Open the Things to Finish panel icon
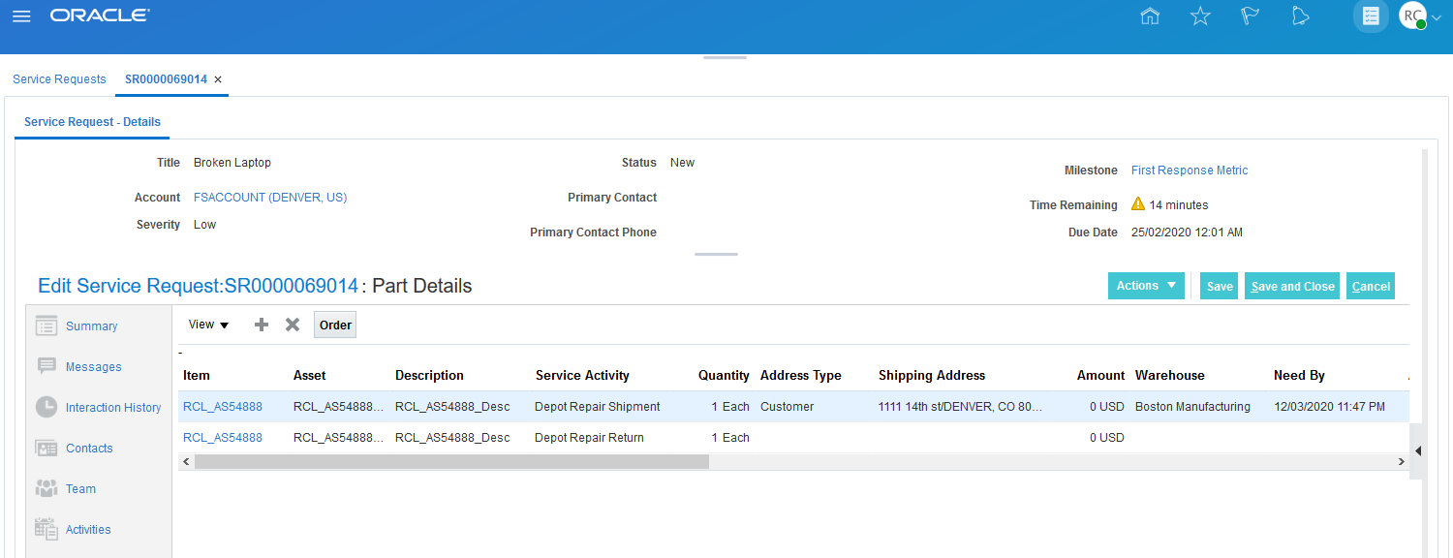Screen dimensions: 1453x558 (1370, 15)
